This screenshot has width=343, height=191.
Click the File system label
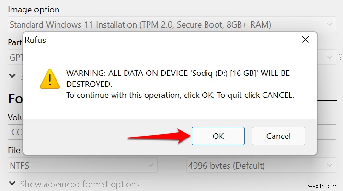click(14, 150)
